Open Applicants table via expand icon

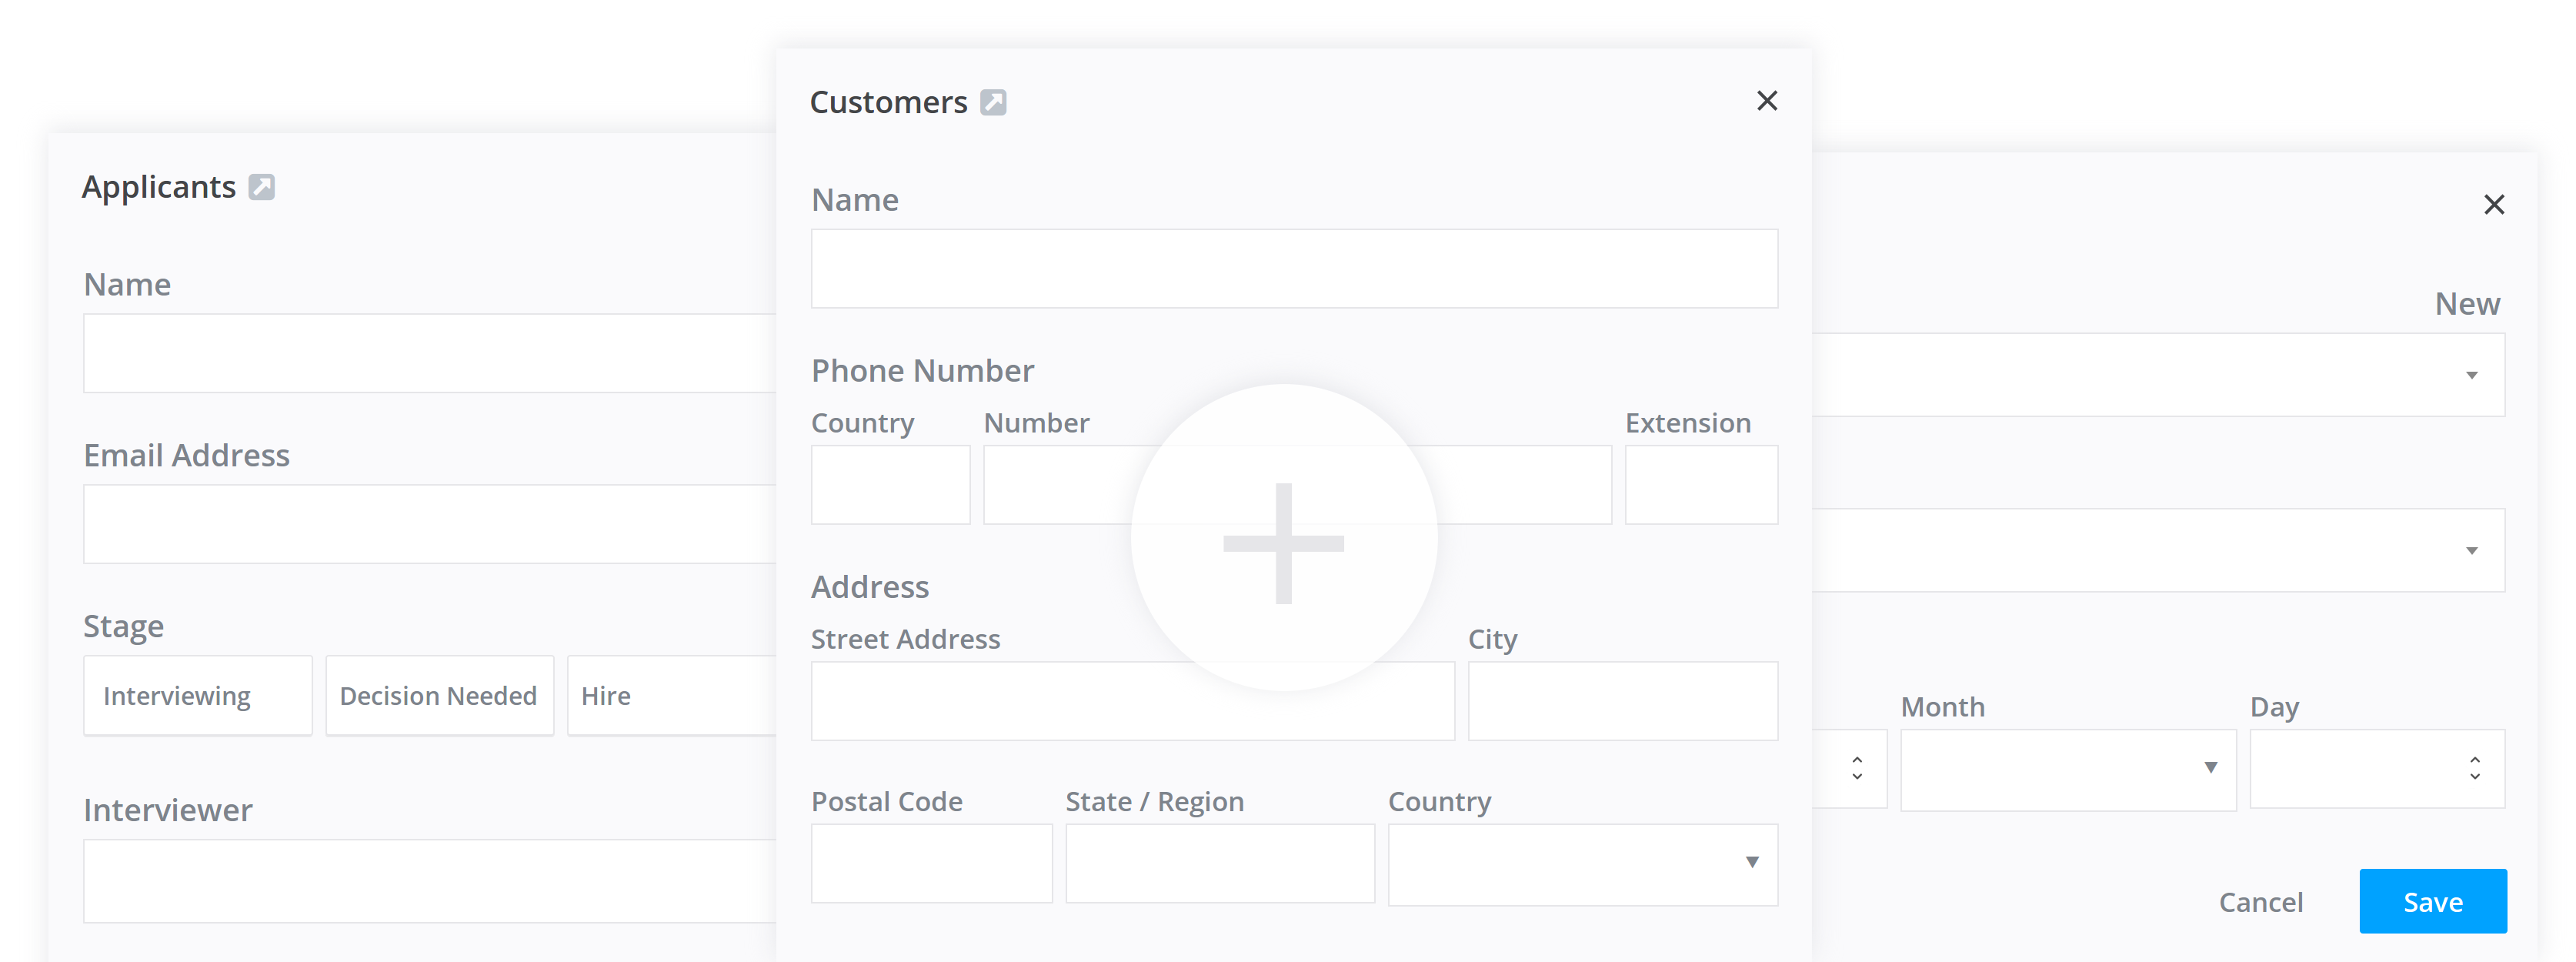261,187
